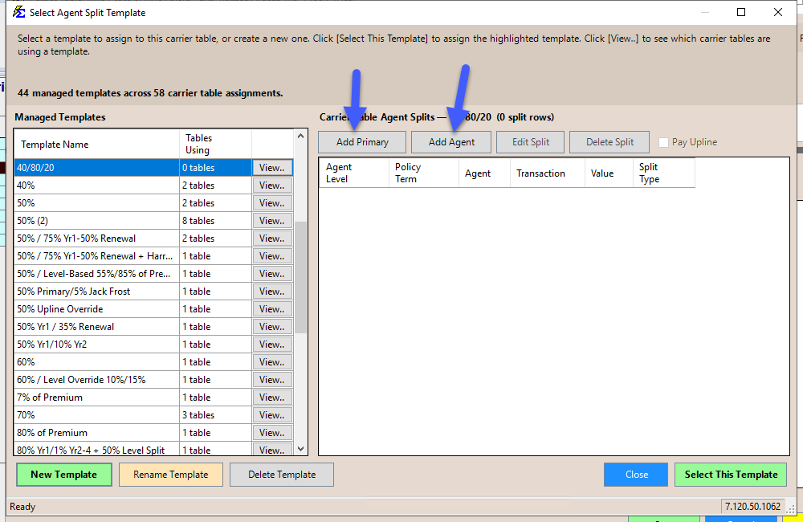Click the Tables Using column header
This screenshot has height=522, width=803.
214,145
